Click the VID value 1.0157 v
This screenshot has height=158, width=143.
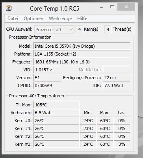[47, 70]
